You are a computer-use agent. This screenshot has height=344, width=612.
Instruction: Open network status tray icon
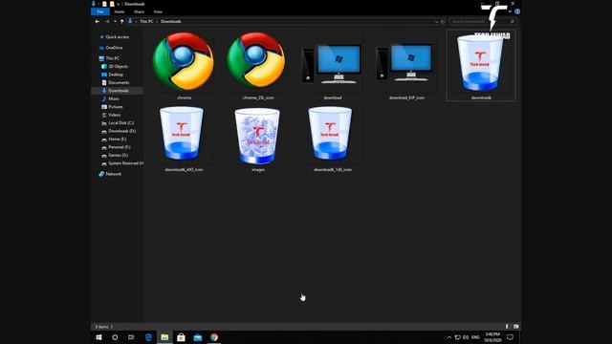coord(457,337)
